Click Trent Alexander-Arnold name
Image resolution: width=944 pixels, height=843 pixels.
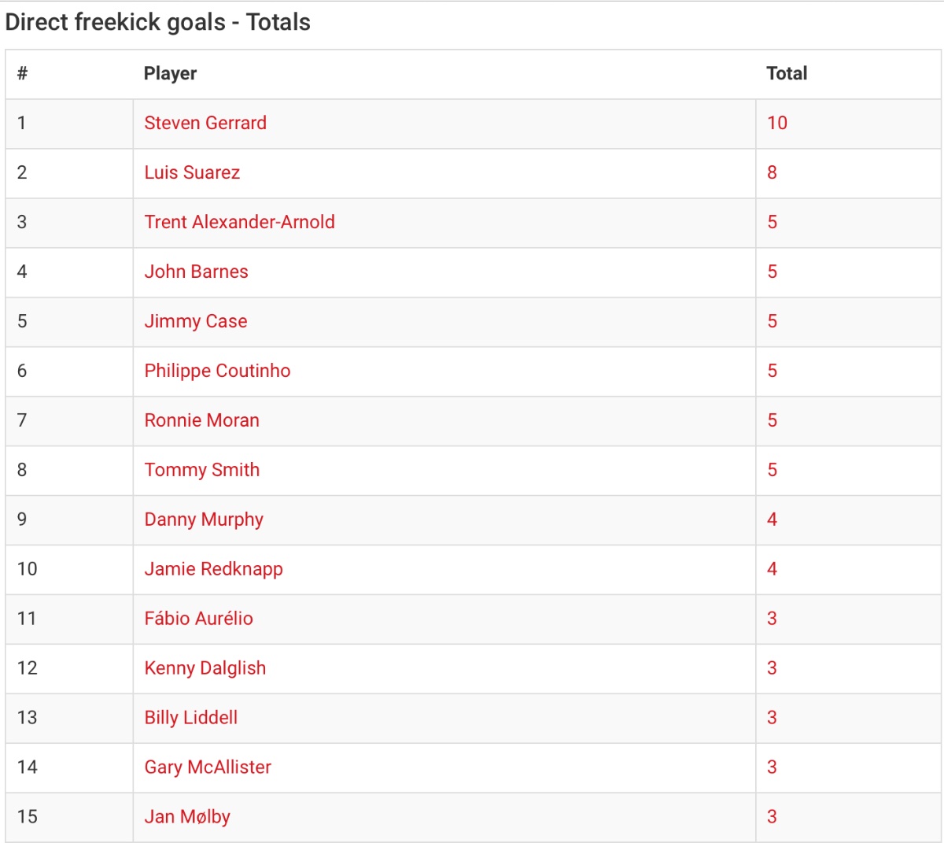(240, 222)
